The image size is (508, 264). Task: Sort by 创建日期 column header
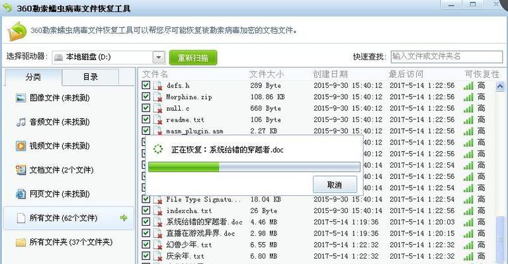(330, 75)
